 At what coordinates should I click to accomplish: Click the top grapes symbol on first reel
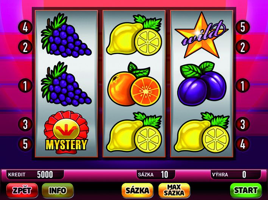(66, 35)
